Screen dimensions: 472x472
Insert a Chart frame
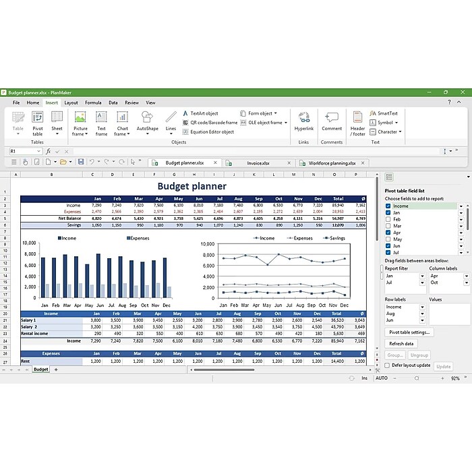point(122,123)
